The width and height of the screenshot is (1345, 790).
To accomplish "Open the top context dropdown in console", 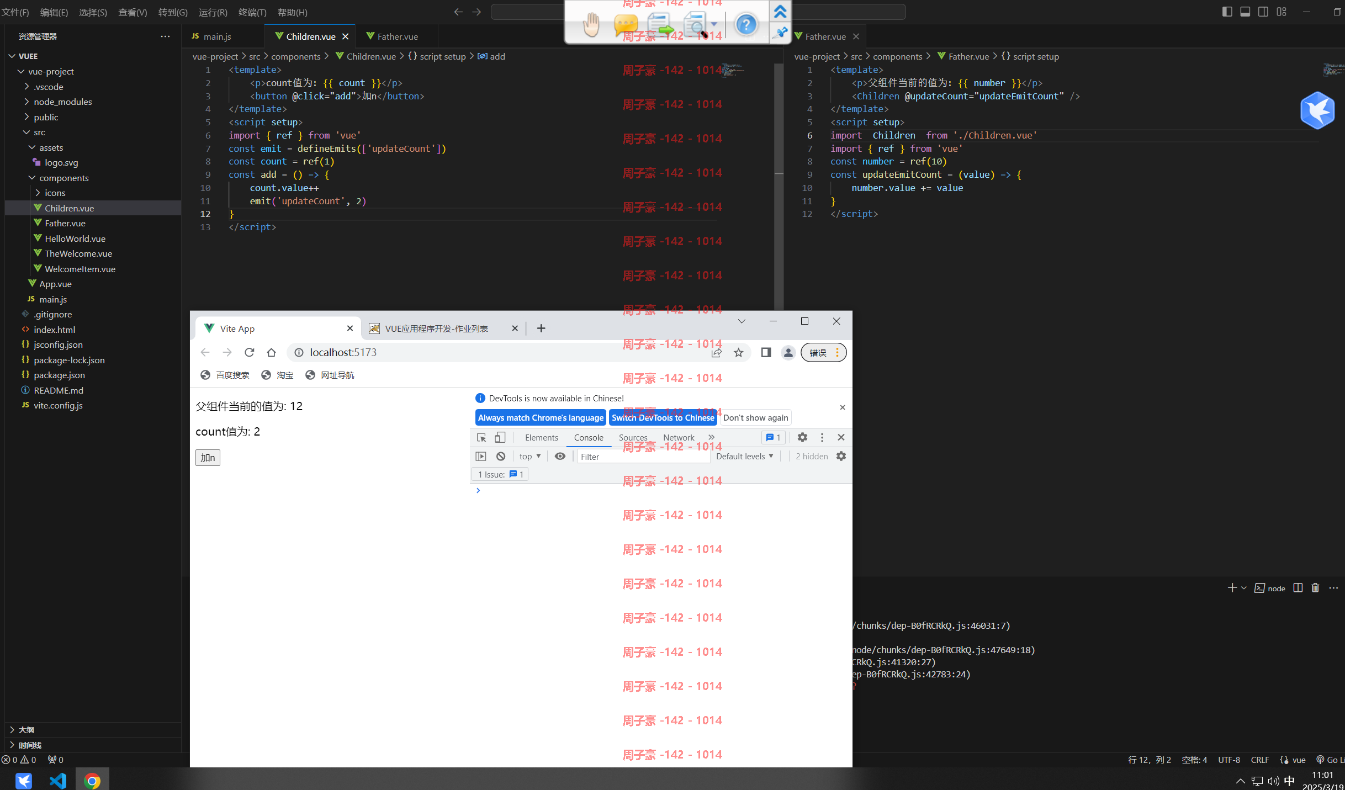I will (x=529, y=457).
